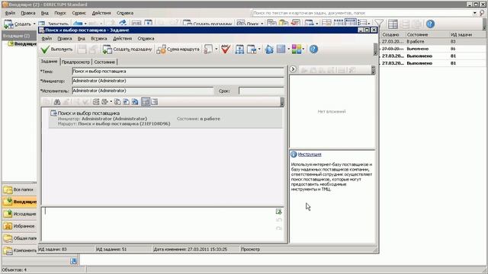Open search field dropdown arrow
The height and width of the screenshot is (274, 488).
tap(475, 13)
